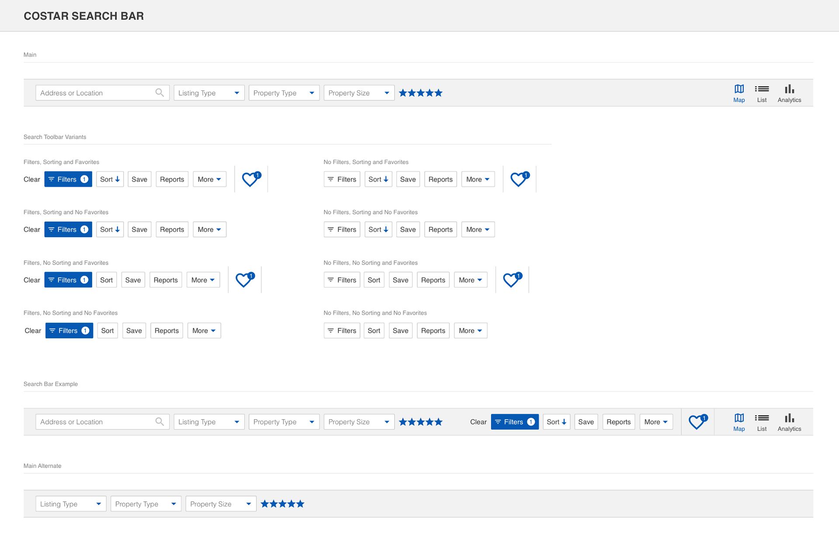Click star rating in Main Alternate bar

pyautogui.click(x=282, y=504)
